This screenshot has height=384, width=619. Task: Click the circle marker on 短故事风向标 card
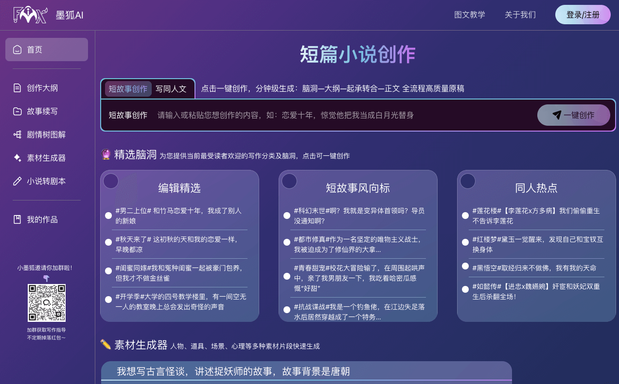tap(289, 181)
